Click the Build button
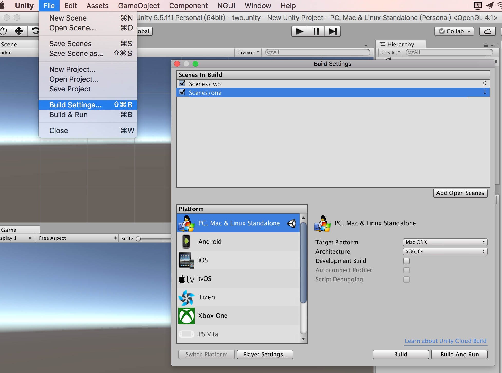 click(401, 354)
